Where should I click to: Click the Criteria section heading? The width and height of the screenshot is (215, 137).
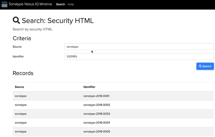pos(22,38)
